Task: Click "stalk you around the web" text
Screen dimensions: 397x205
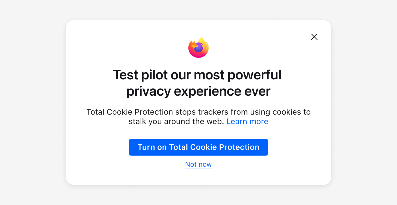Action: 176,121
